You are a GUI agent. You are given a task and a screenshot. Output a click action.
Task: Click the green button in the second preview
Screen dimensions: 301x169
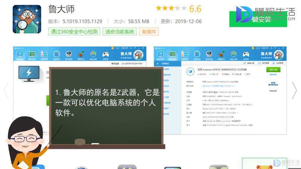click(273, 70)
